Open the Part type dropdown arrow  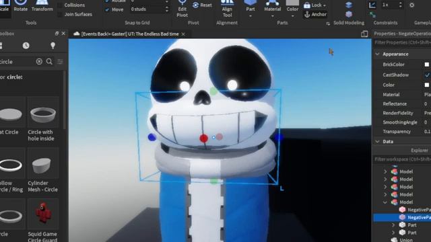(251, 16)
